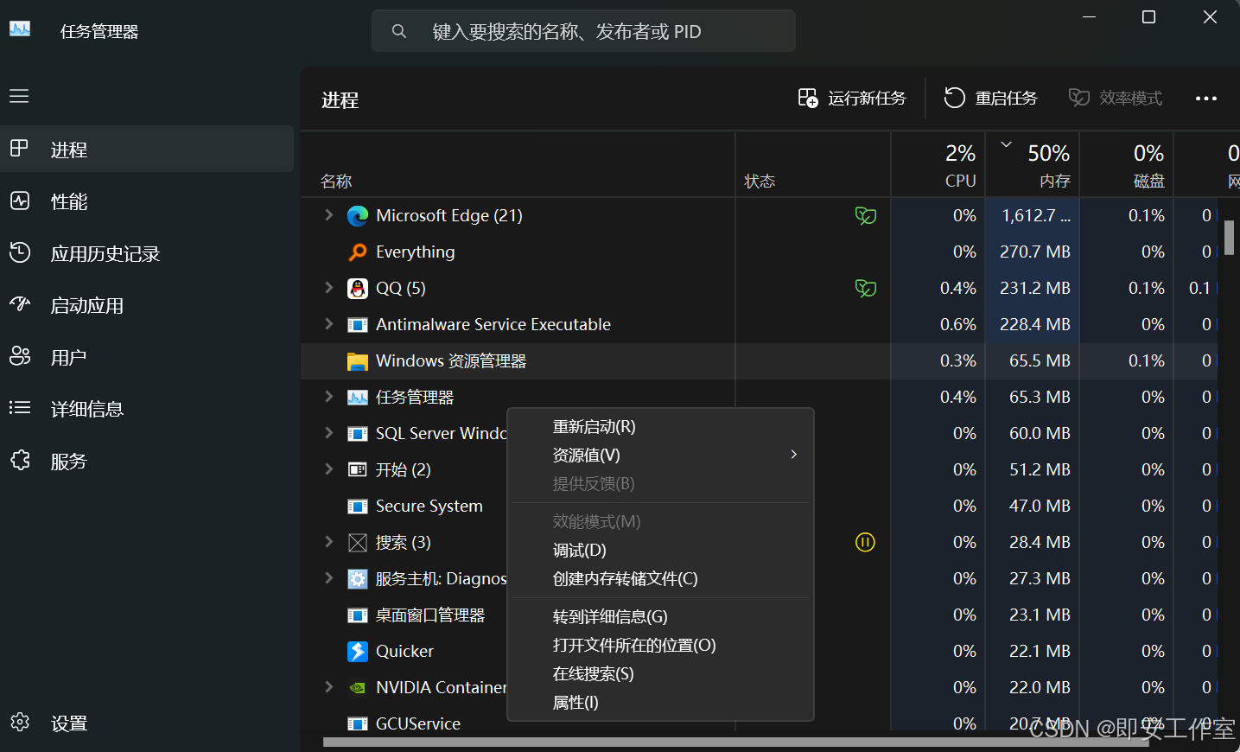Click the GCUService process icon
Screen dimensions: 1240x752
pos(357,724)
